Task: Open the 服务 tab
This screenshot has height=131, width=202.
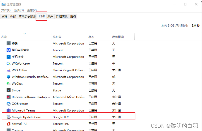Action: (73, 16)
